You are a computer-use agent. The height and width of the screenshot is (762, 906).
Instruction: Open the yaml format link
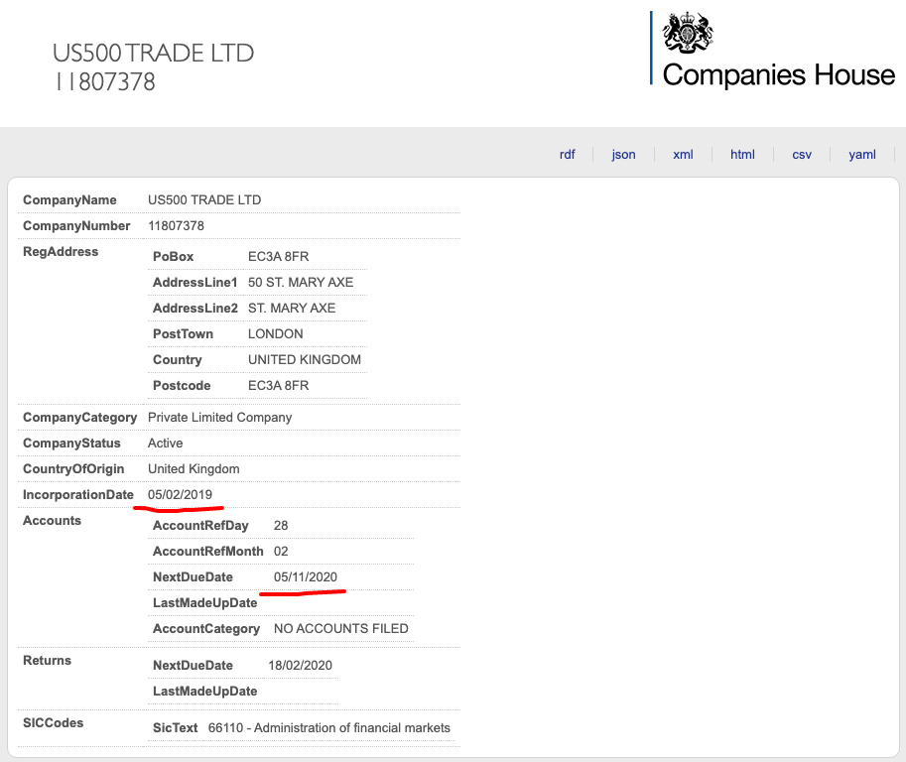[x=862, y=154]
